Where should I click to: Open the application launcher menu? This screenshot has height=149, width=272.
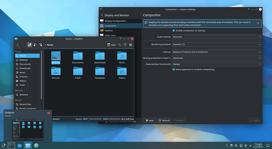pyautogui.click(x=3, y=145)
